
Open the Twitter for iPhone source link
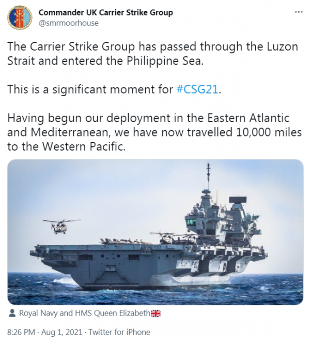(x=119, y=332)
